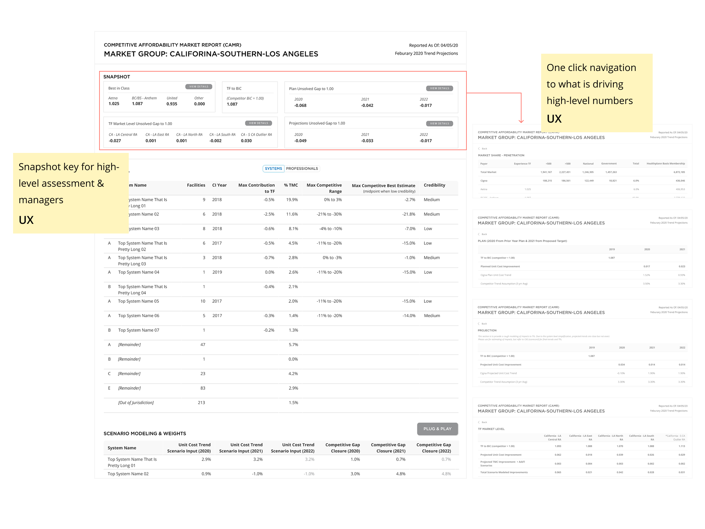Open View Details for Plan Unsolved Gap

(439, 89)
